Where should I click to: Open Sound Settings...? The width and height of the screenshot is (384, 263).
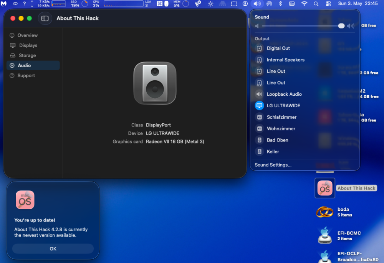[x=273, y=165]
